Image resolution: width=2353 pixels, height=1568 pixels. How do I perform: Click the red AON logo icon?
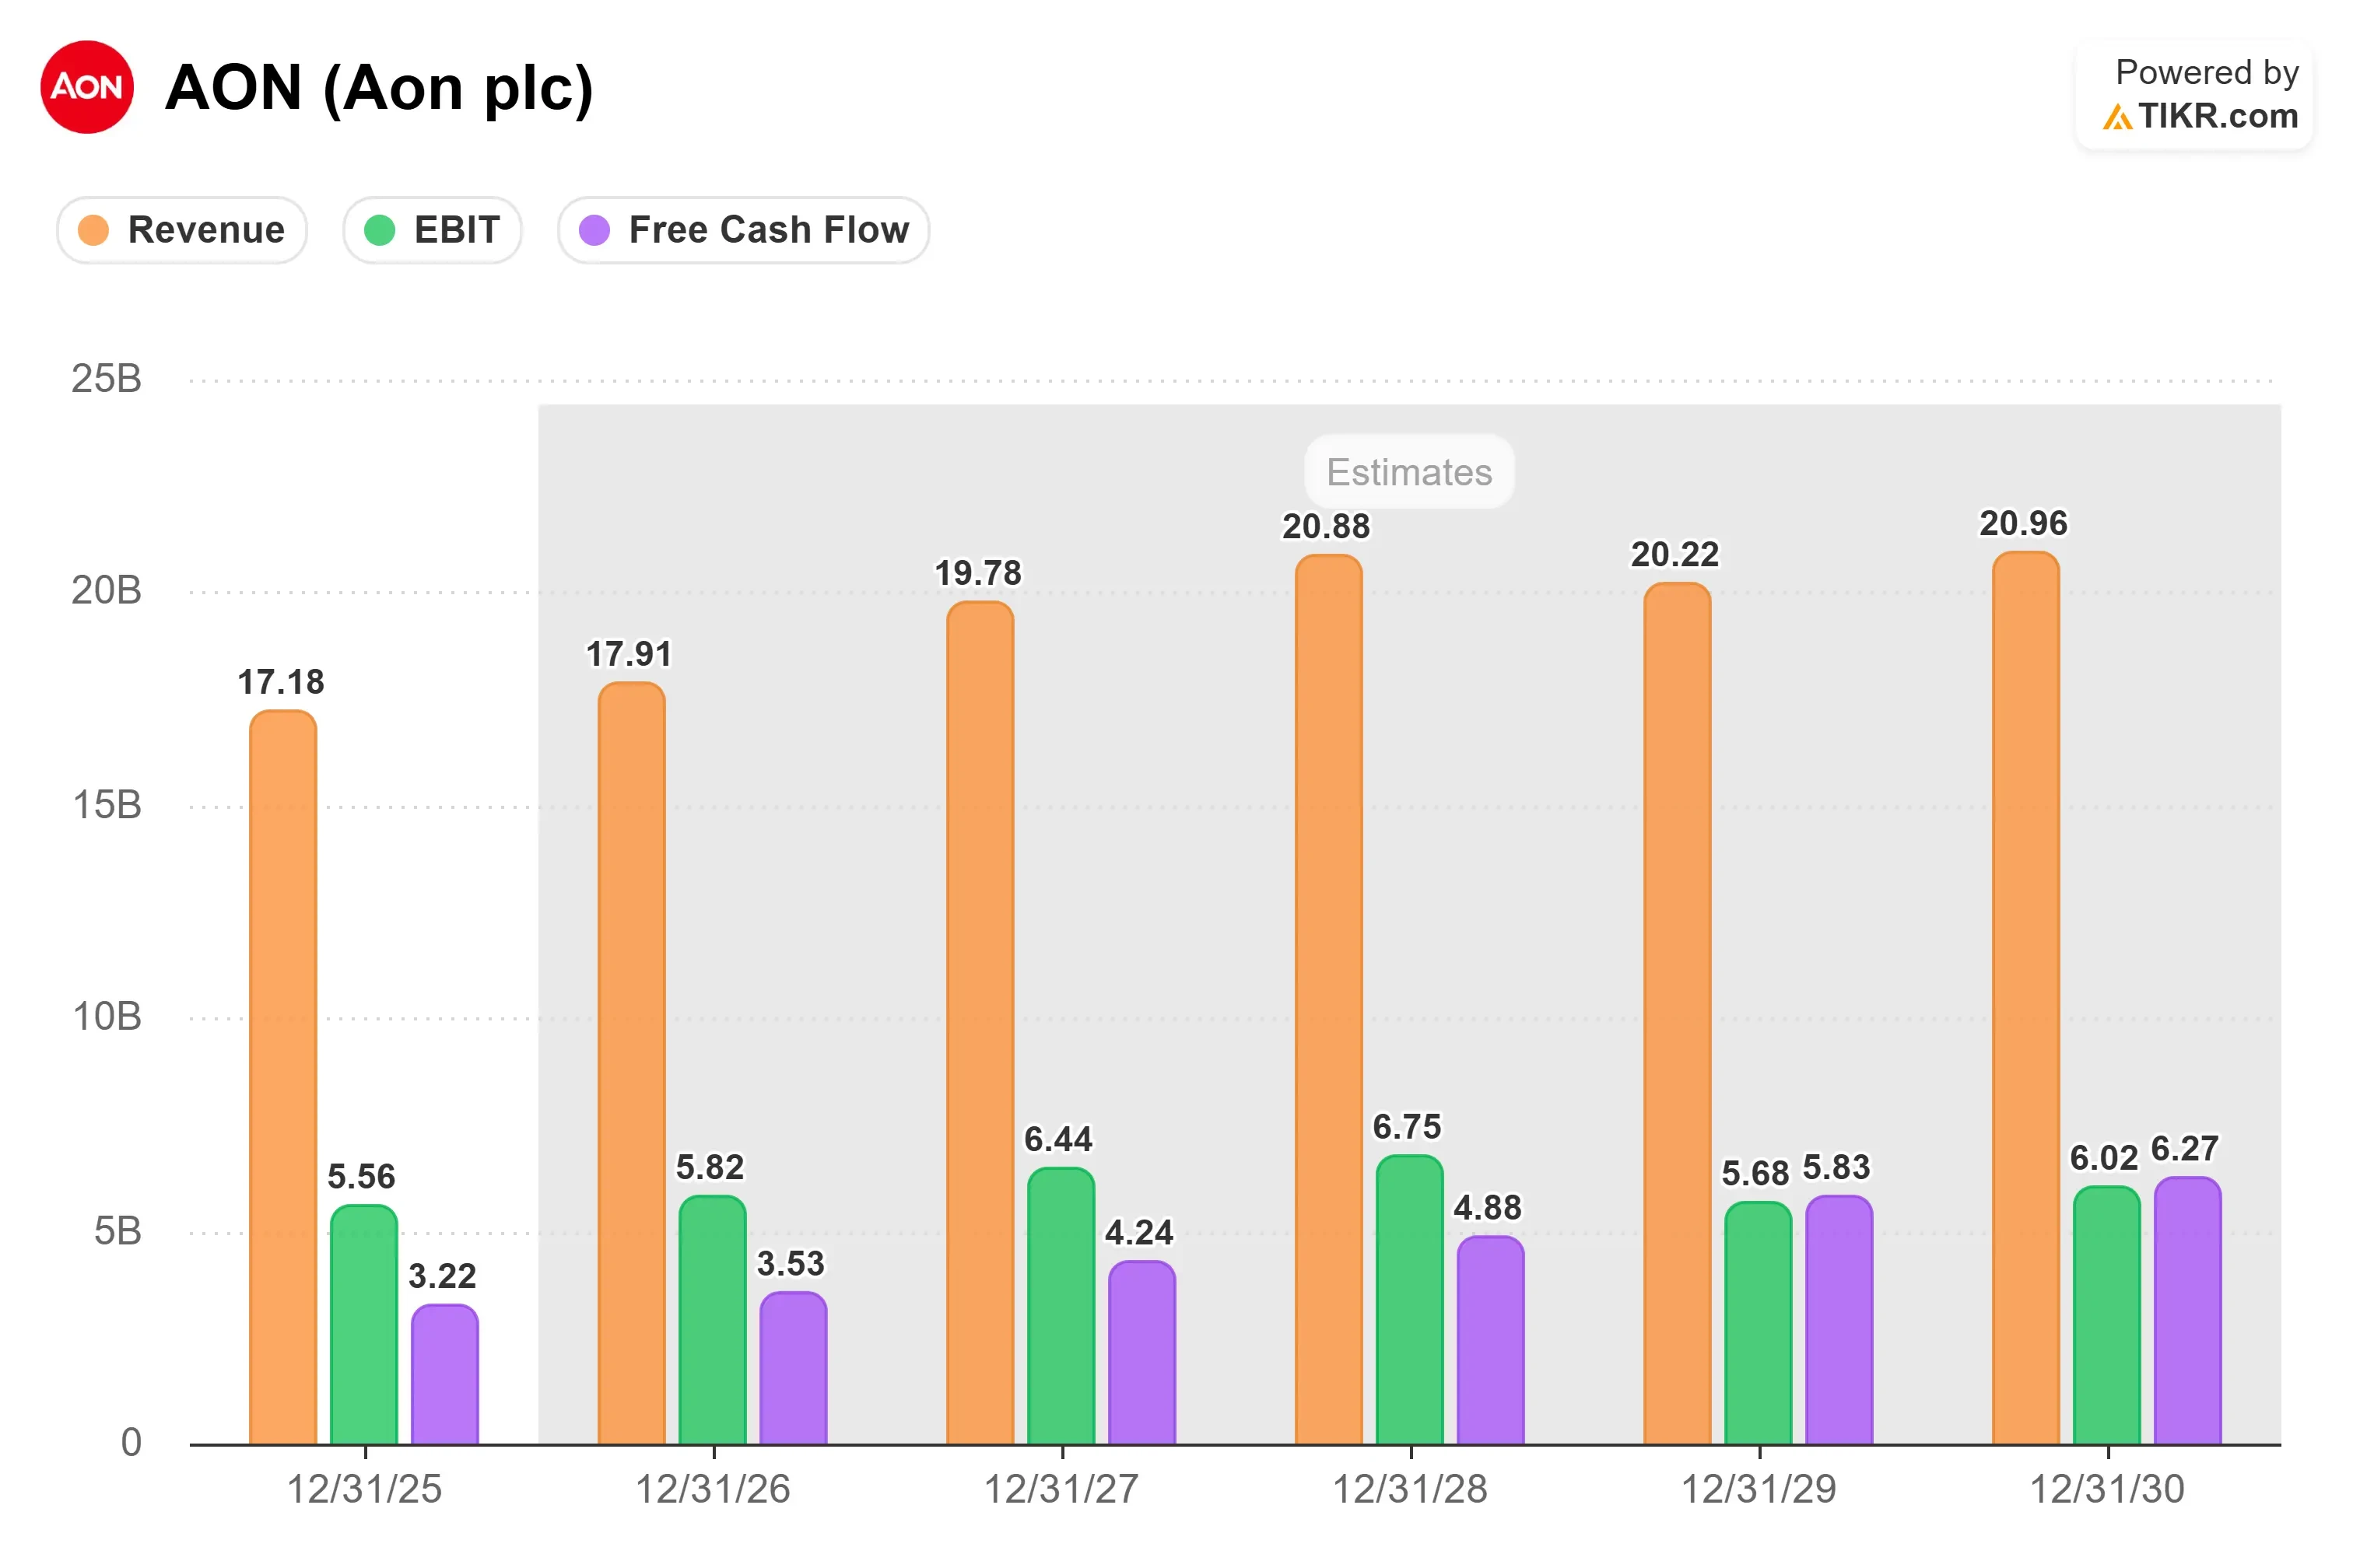[87, 87]
